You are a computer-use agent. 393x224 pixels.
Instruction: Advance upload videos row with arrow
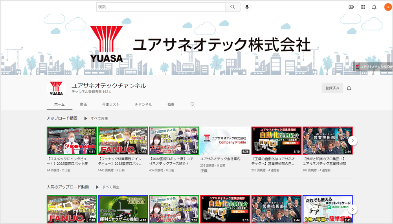click(x=353, y=141)
